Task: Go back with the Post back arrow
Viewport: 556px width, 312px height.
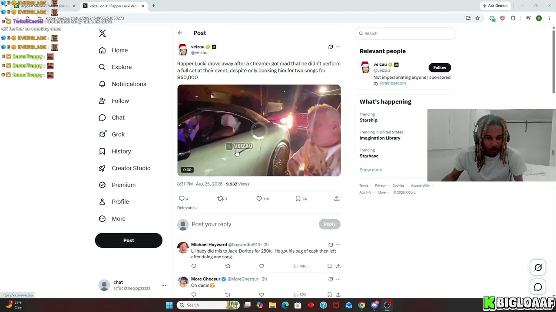Action: tap(180, 33)
